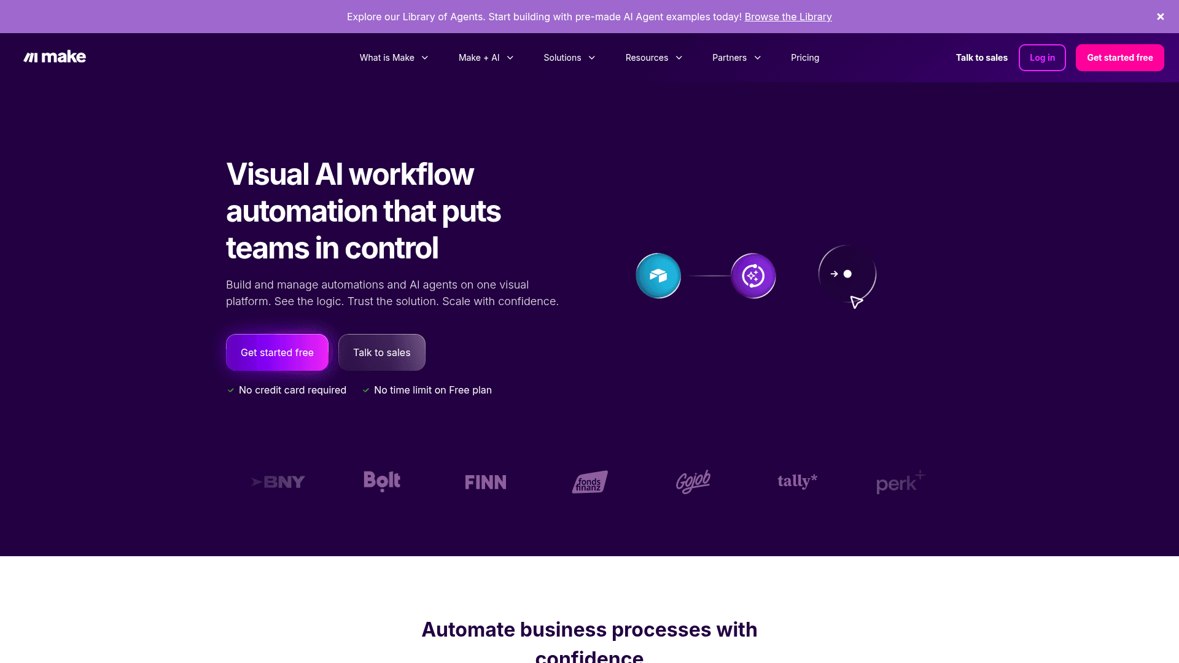1179x663 pixels.
Task: Click the BNY company logo
Action: point(278,482)
